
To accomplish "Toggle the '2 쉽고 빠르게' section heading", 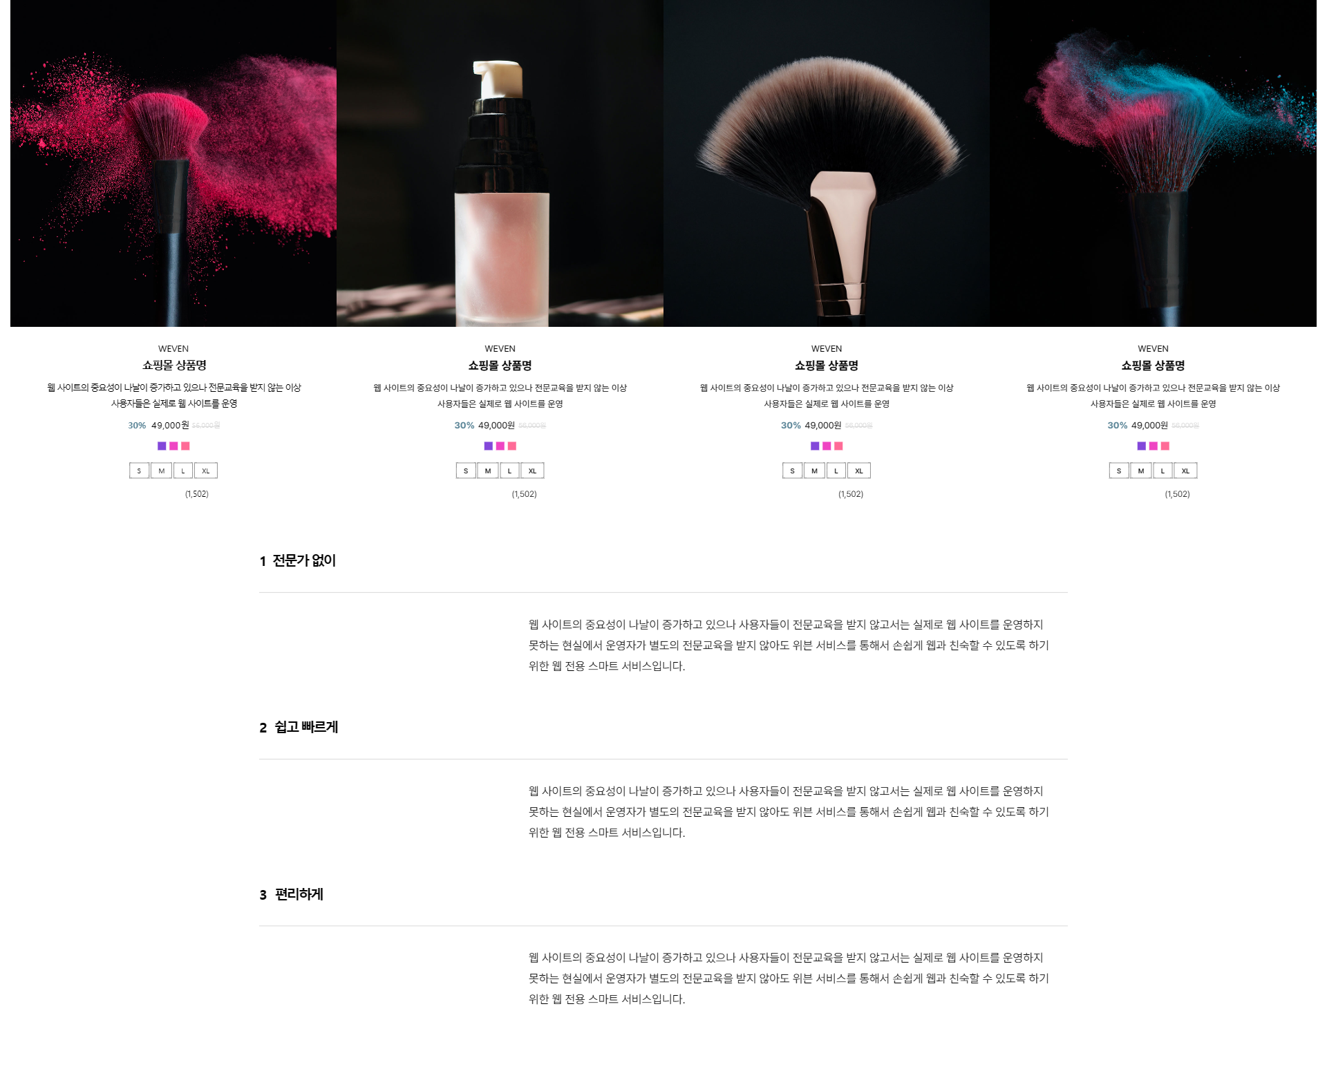I will point(663,728).
